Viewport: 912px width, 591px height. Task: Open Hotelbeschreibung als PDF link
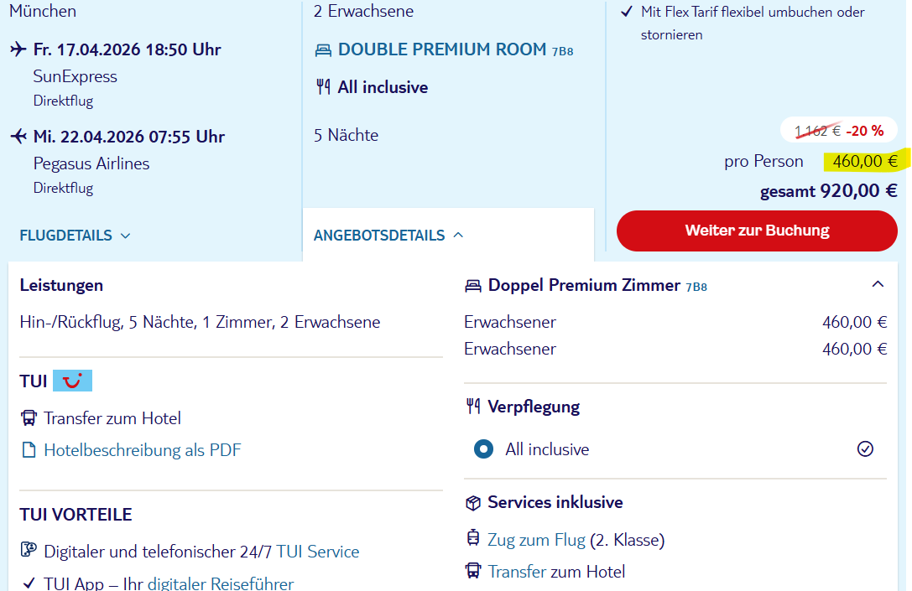point(143,450)
